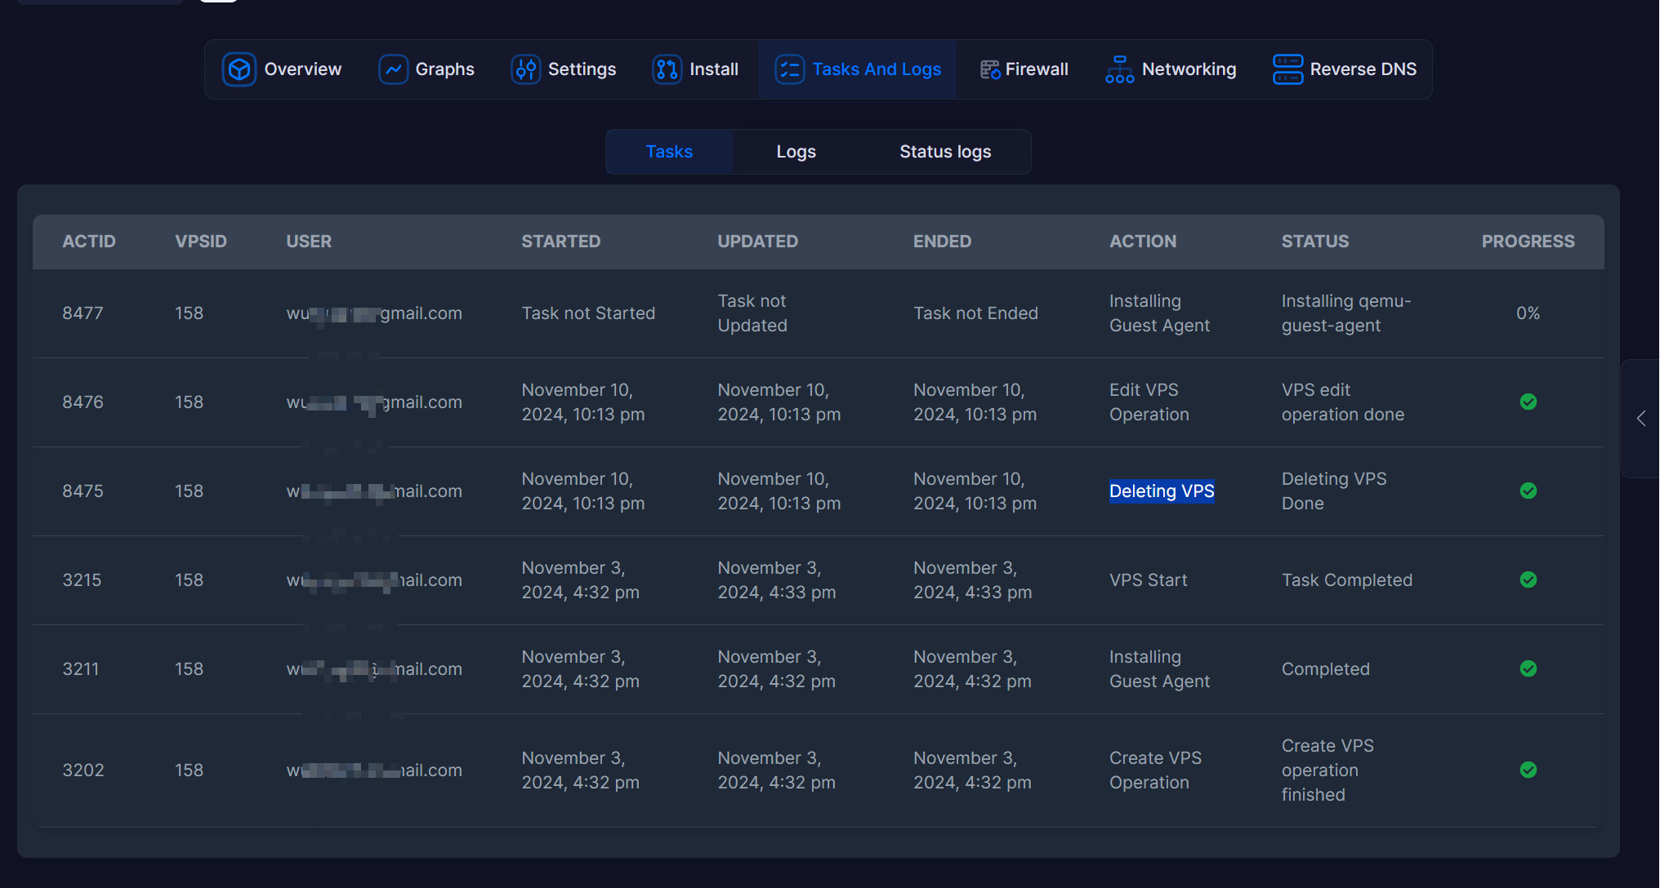
Task: Click Create VPS operation finished status
Action: [x=1328, y=770]
